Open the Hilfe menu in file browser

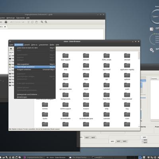(57, 45)
